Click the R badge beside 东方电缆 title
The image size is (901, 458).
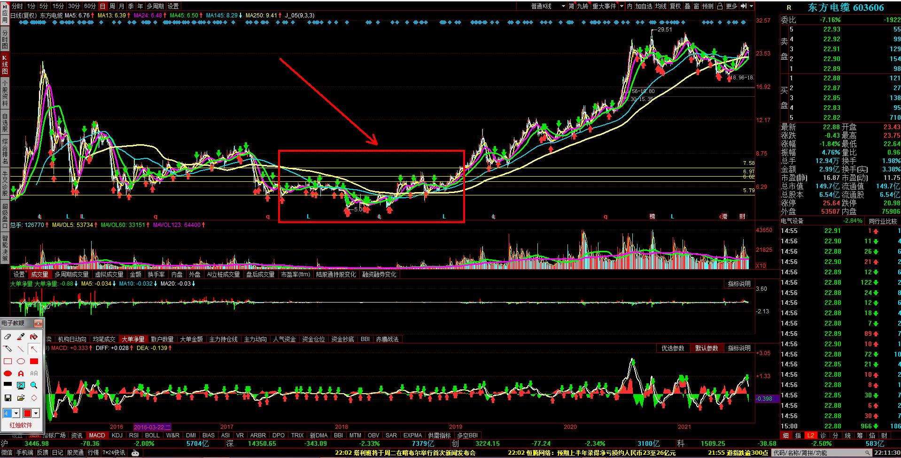point(789,8)
